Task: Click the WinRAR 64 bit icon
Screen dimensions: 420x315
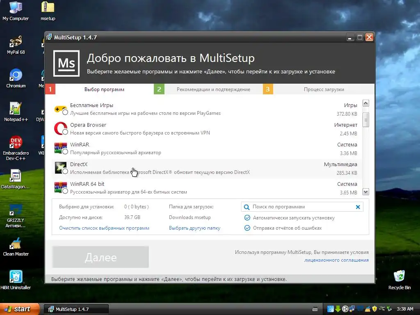Action: click(61, 187)
